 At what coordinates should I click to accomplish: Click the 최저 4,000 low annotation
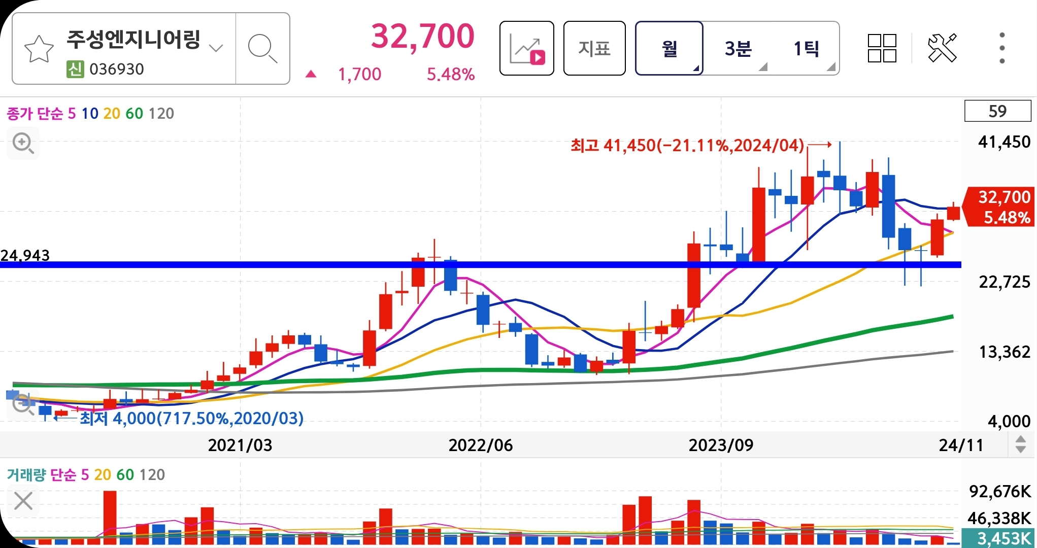click(192, 419)
